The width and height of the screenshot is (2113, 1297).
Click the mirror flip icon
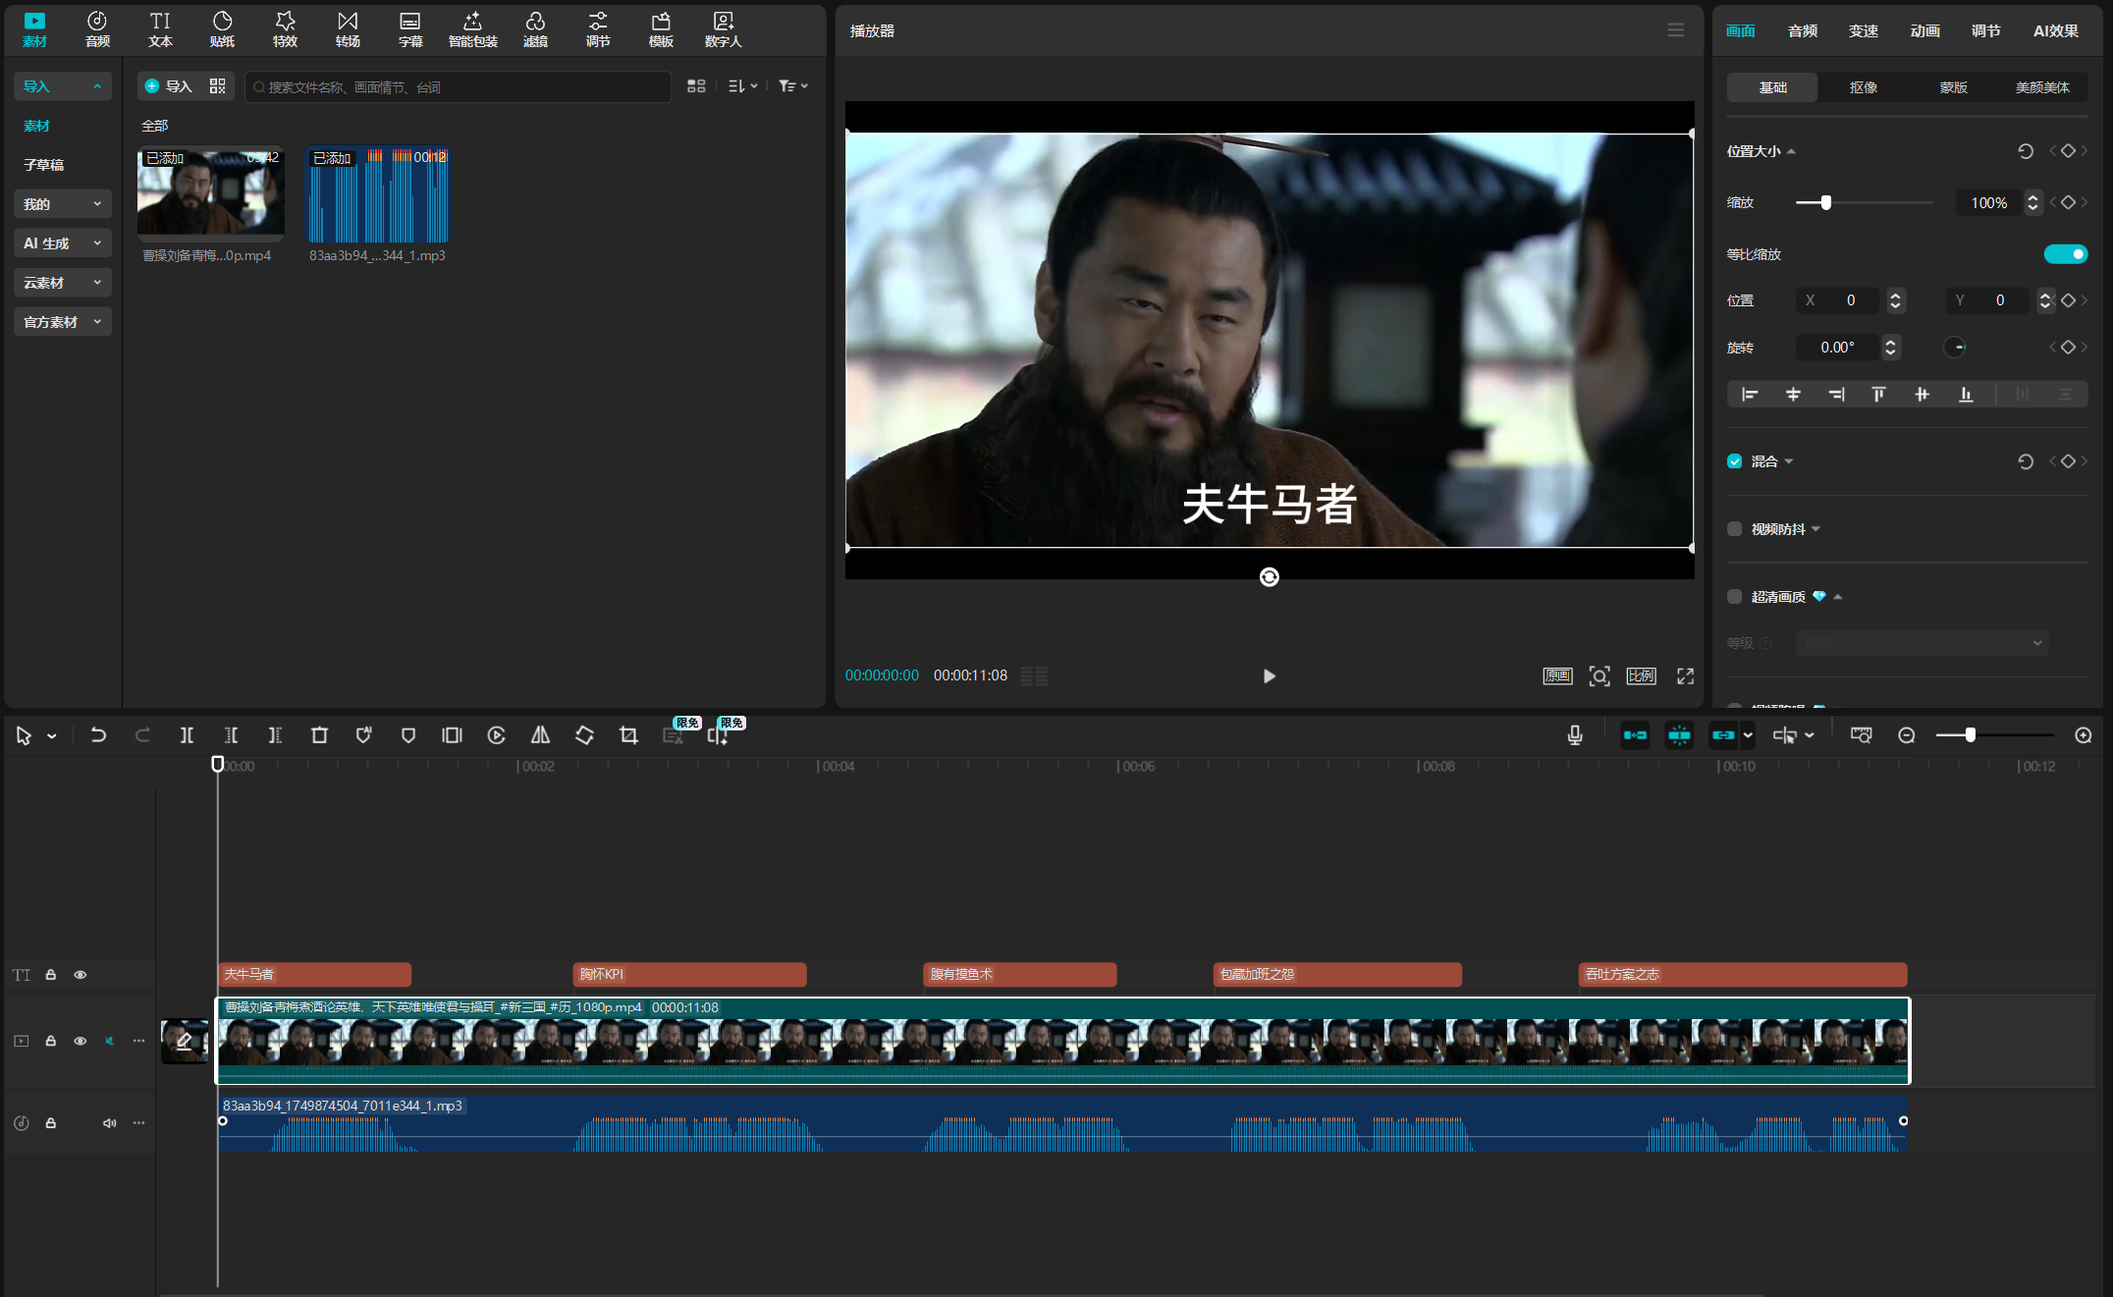coord(540,735)
